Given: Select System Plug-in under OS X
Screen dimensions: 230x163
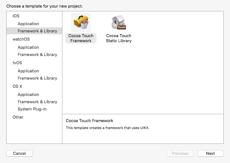Looking at the screenshot, I should tap(32, 109).
